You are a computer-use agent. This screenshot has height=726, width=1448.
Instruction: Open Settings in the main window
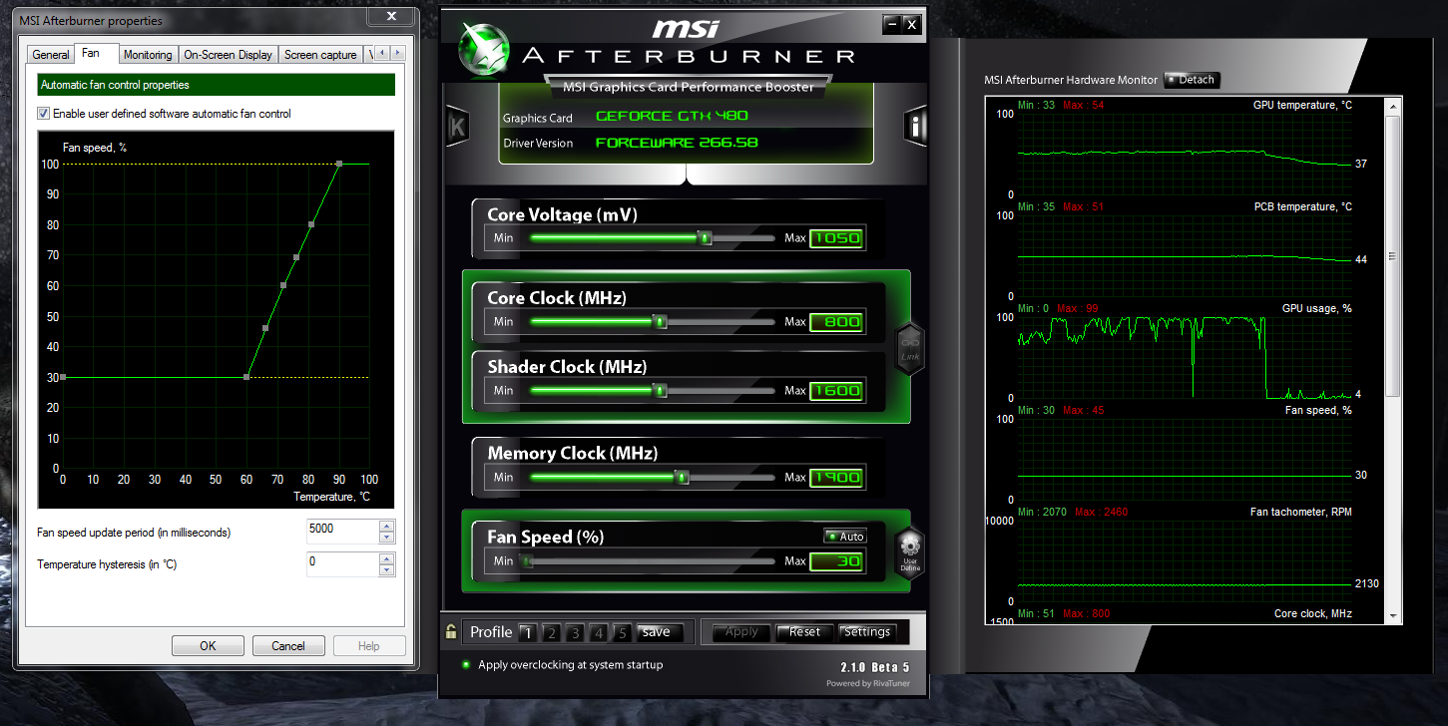(867, 631)
